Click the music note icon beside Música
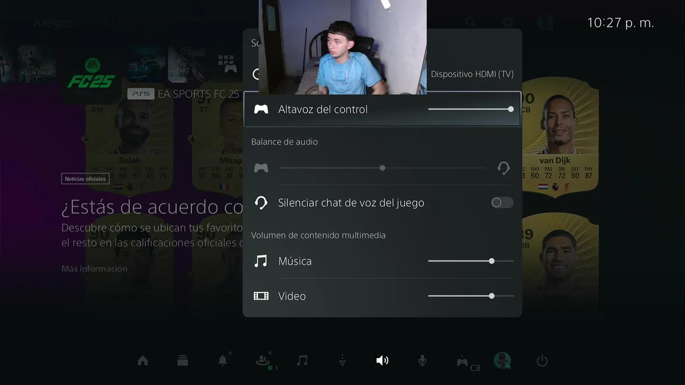The height and width of the screenshot is (385, 685). click(261, 261)
